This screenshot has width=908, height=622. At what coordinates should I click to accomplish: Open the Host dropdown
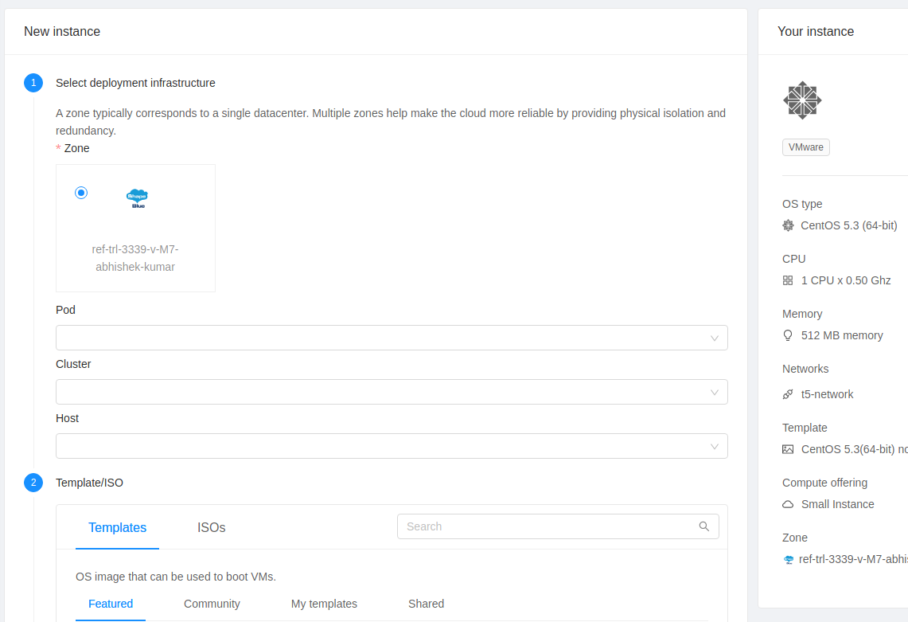click(392, 446)
